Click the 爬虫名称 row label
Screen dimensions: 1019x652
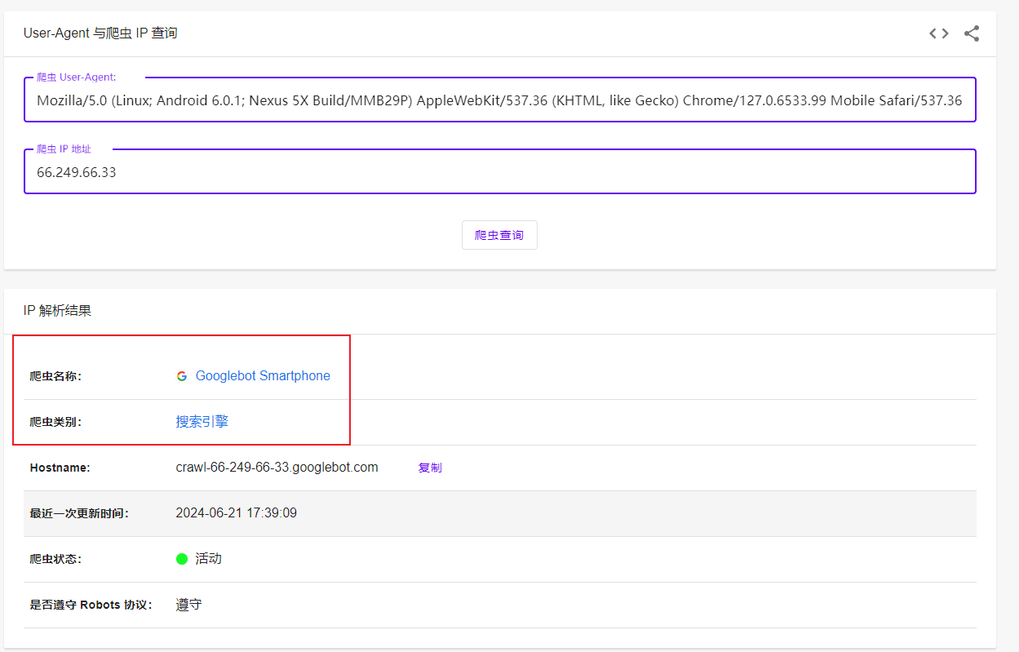(55, 376)
